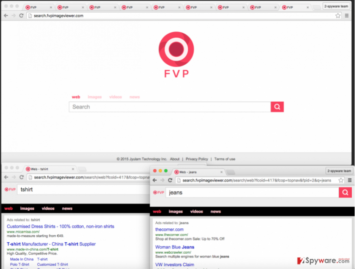Open the Privacy Policy link in footer
Image resolution: width=355 pixels, height=269 pixels.
click(x=197, y=159)
